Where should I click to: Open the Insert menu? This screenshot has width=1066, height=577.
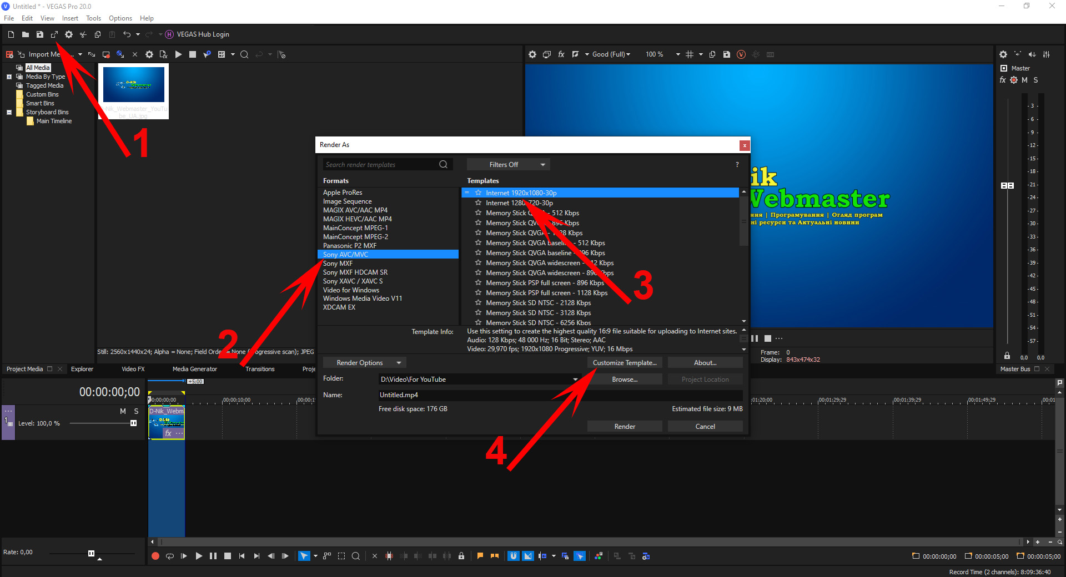[70, 18]
